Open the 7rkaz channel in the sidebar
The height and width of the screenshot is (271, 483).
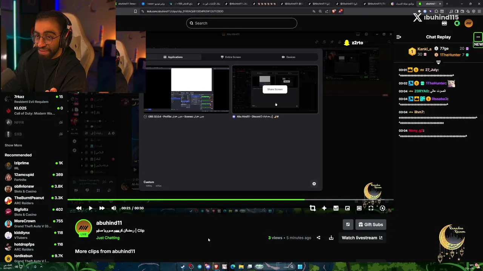click(34, 99)
